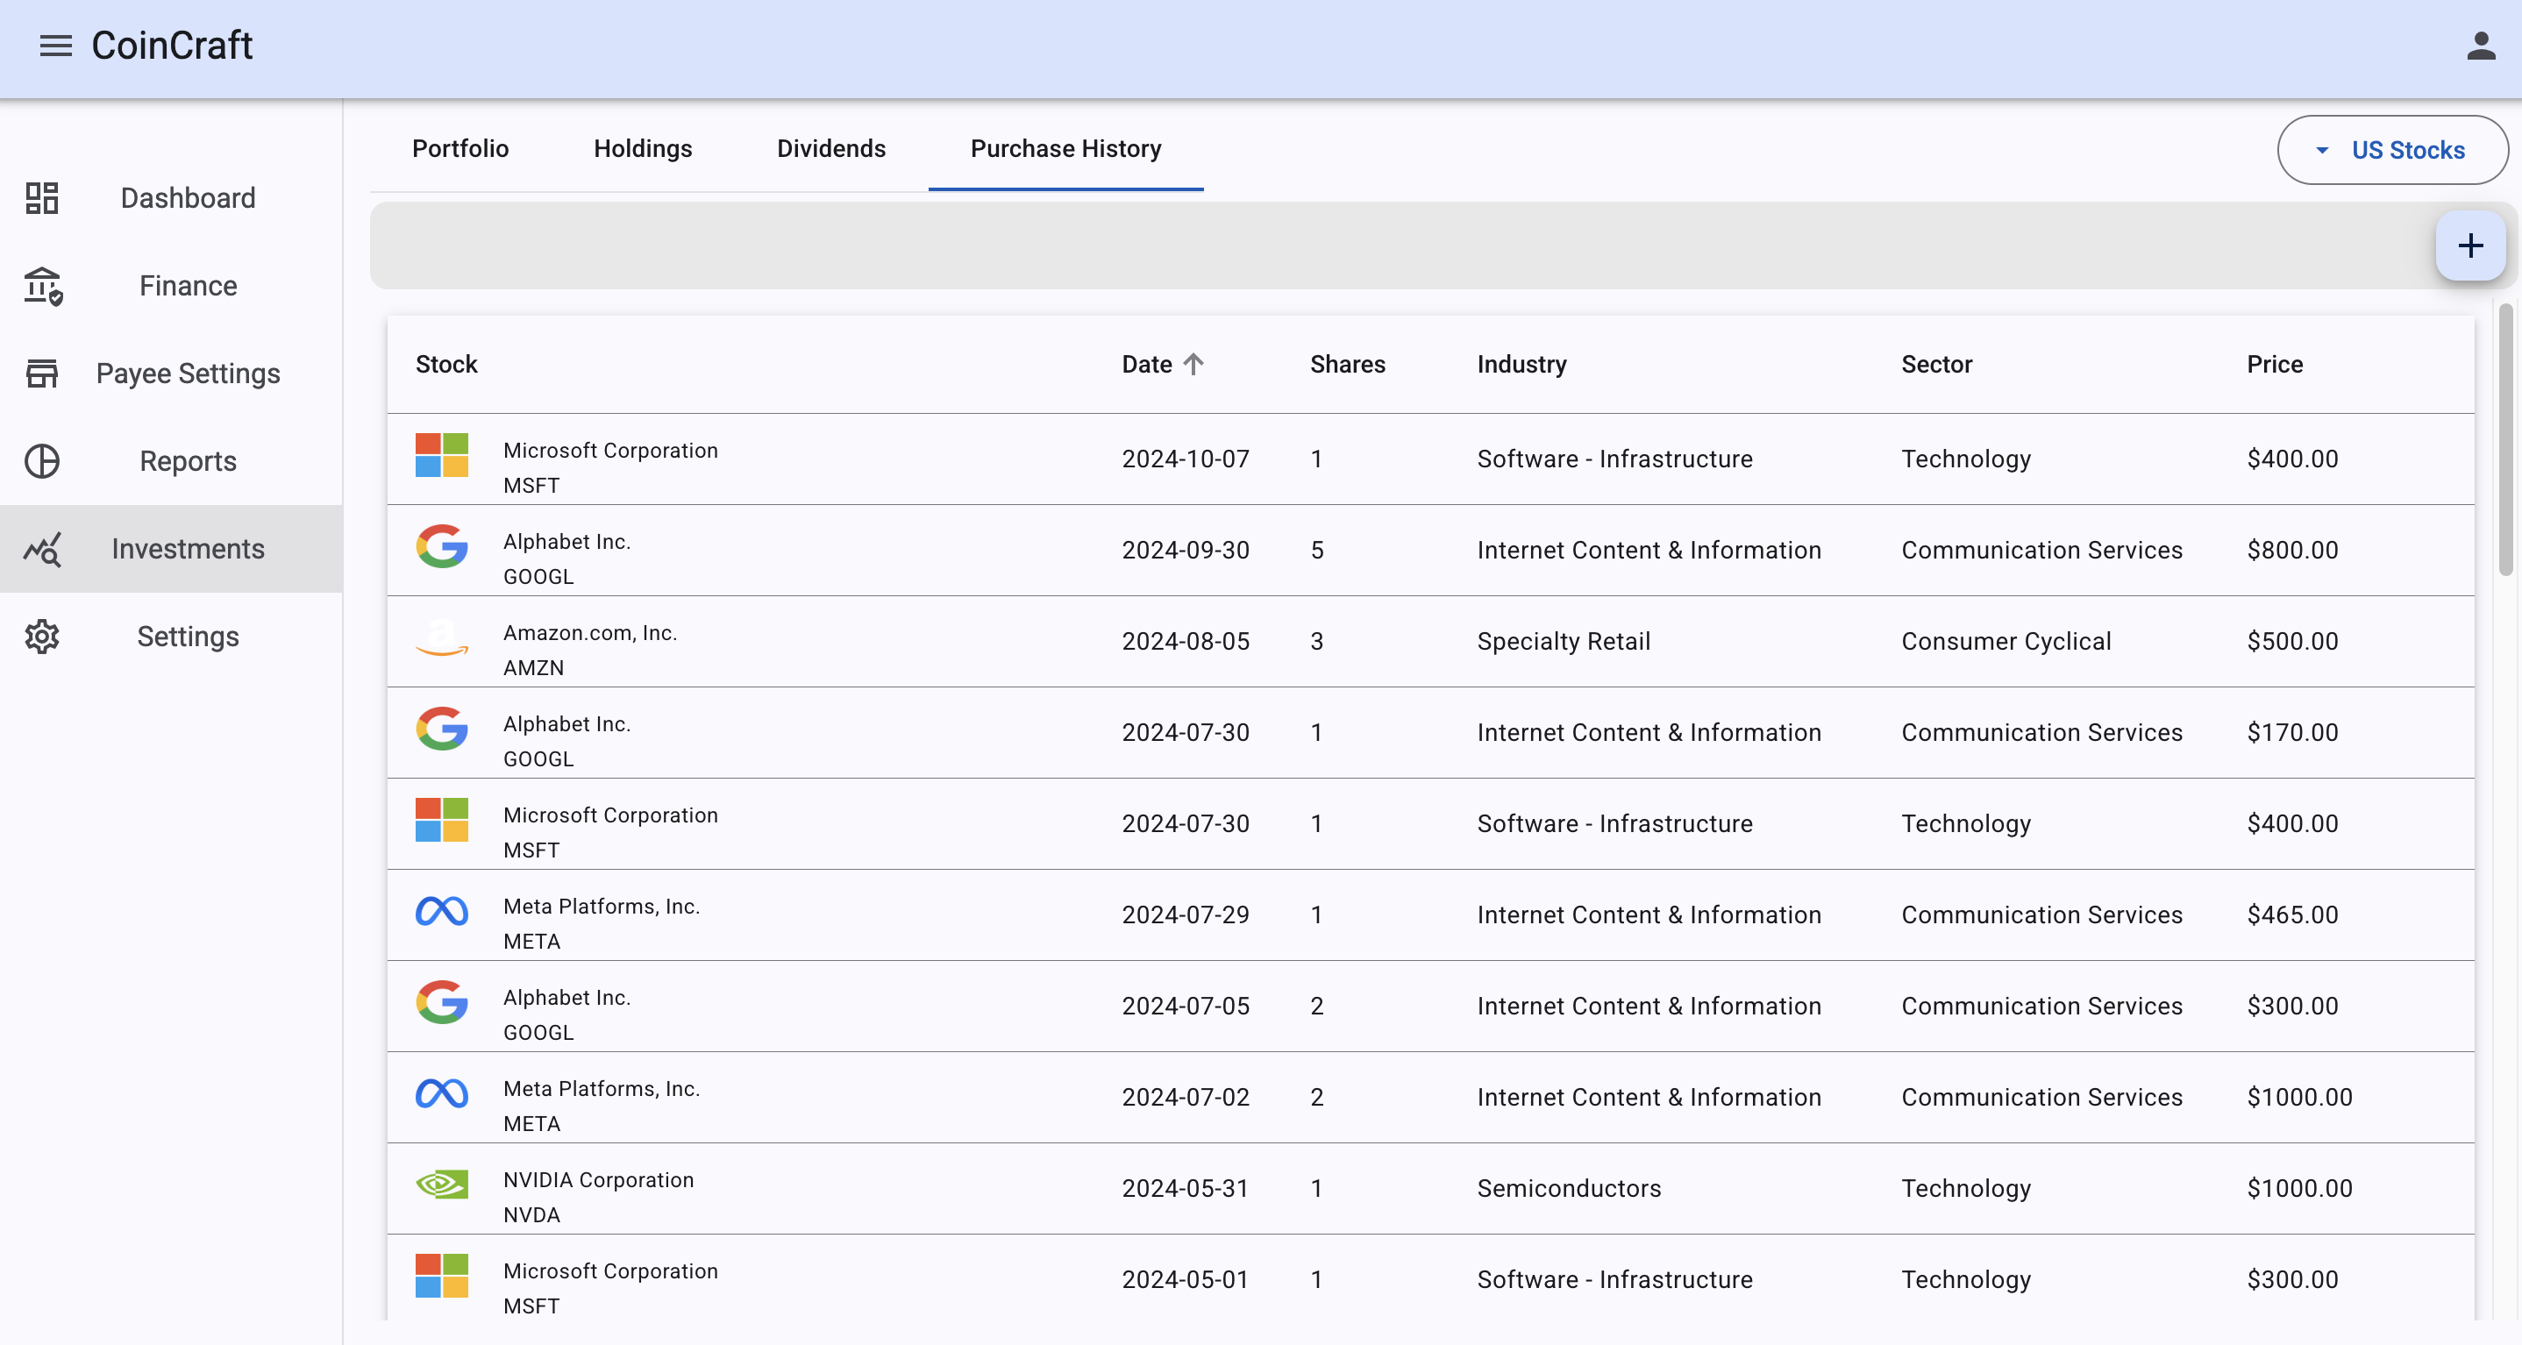
Task: Click the AMZN ticker symbol
Action: (532, 667)
